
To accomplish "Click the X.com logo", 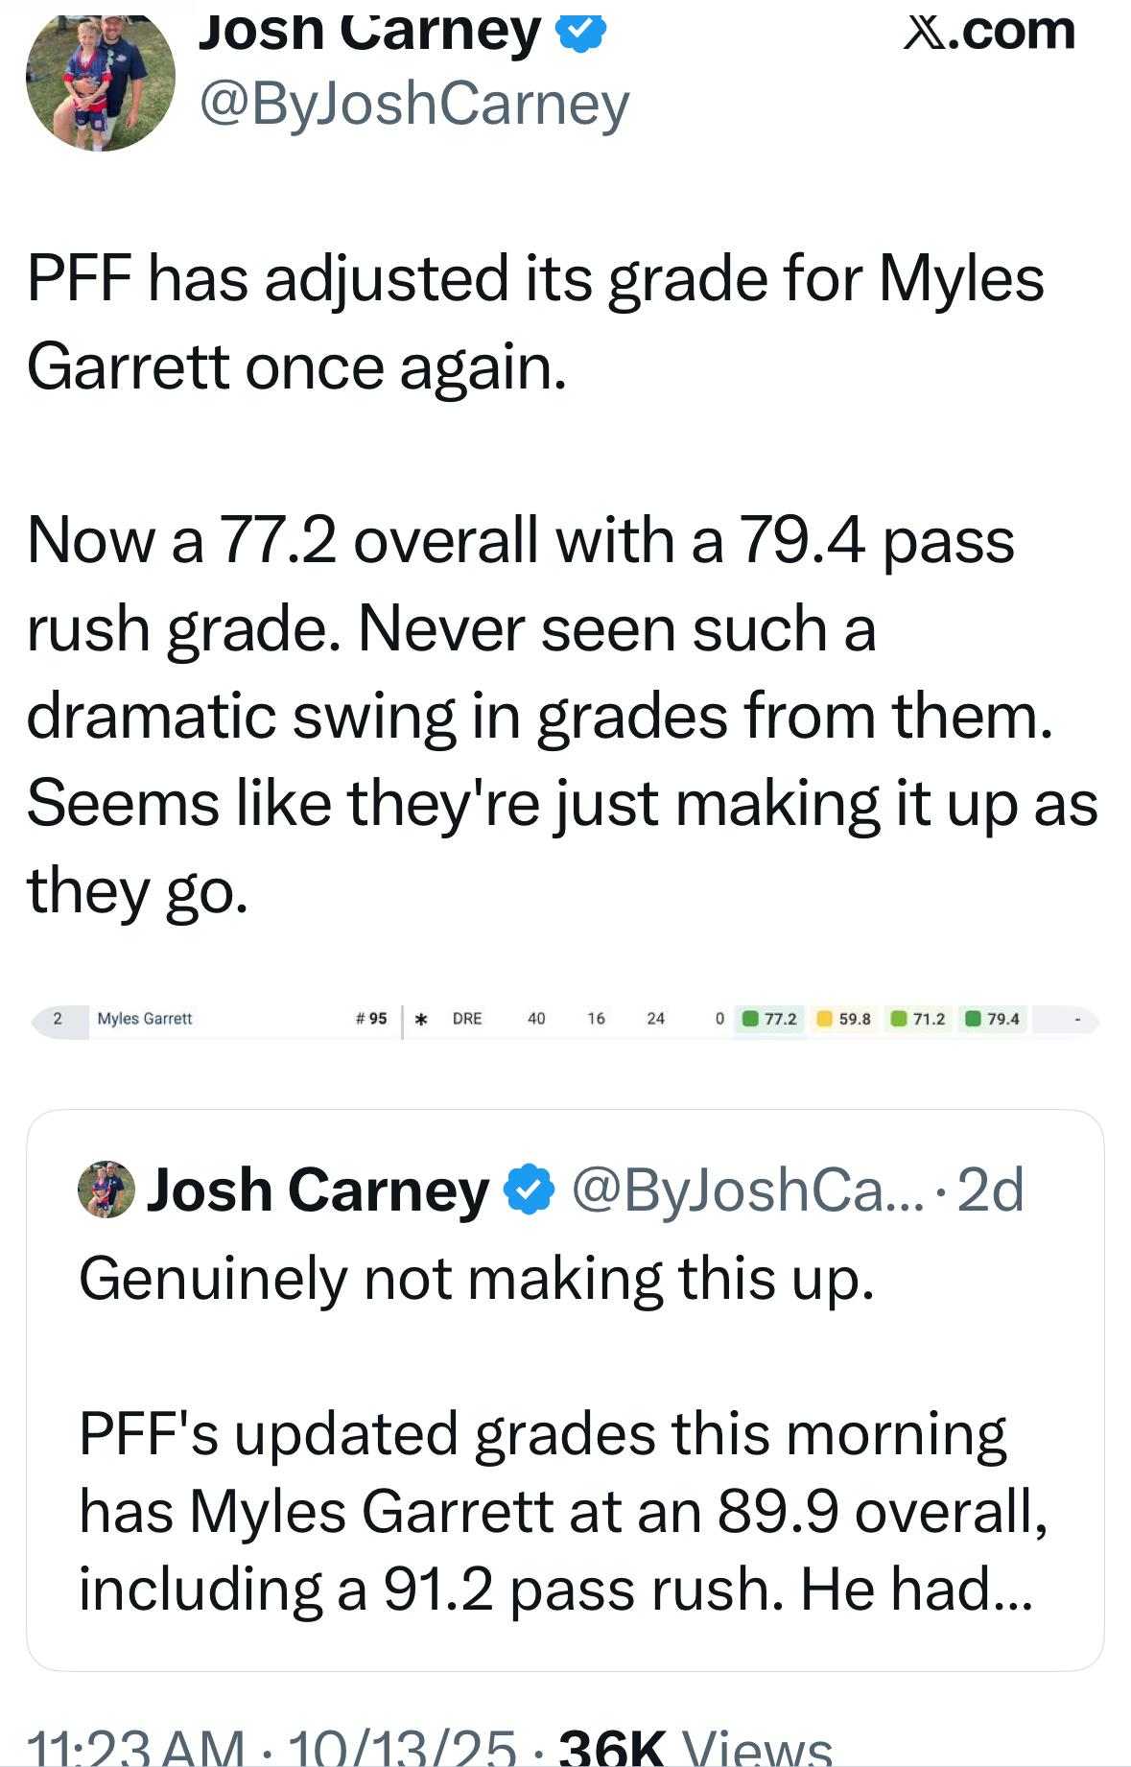I will click(x=989, y=30).
